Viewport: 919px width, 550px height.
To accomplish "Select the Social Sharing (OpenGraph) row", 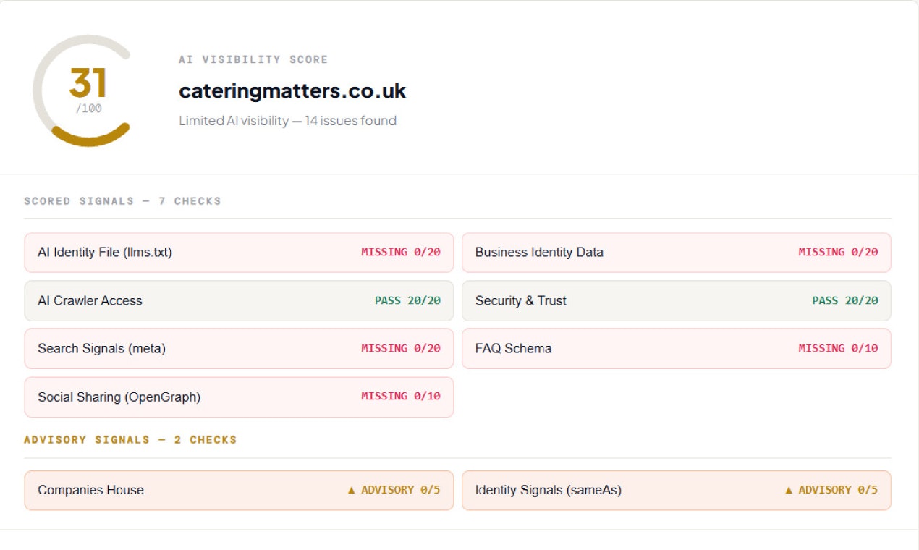I will coord(239,397).
